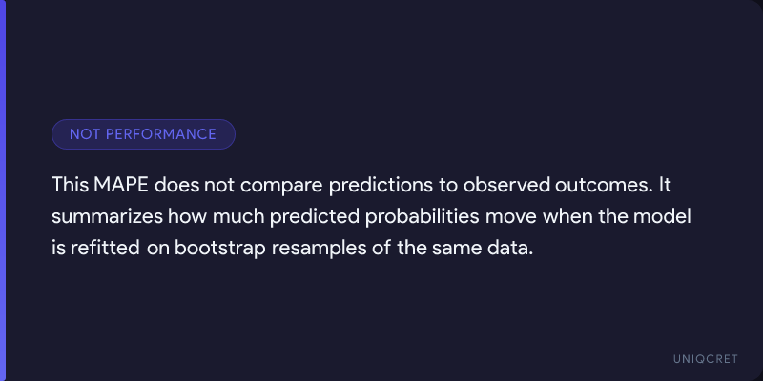Click the word 'PERFORMANCE' inside the badge
This screenshot has height=381, width=763.
click(160, 134)
